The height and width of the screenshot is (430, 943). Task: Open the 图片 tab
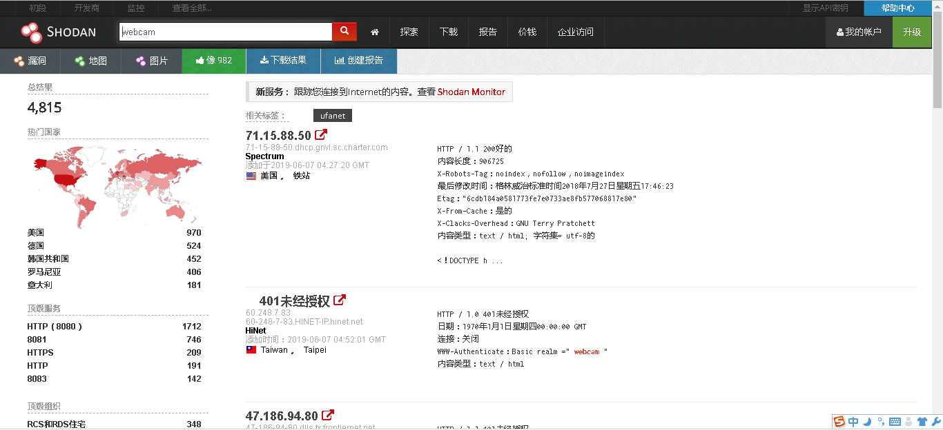pos(151,61)
